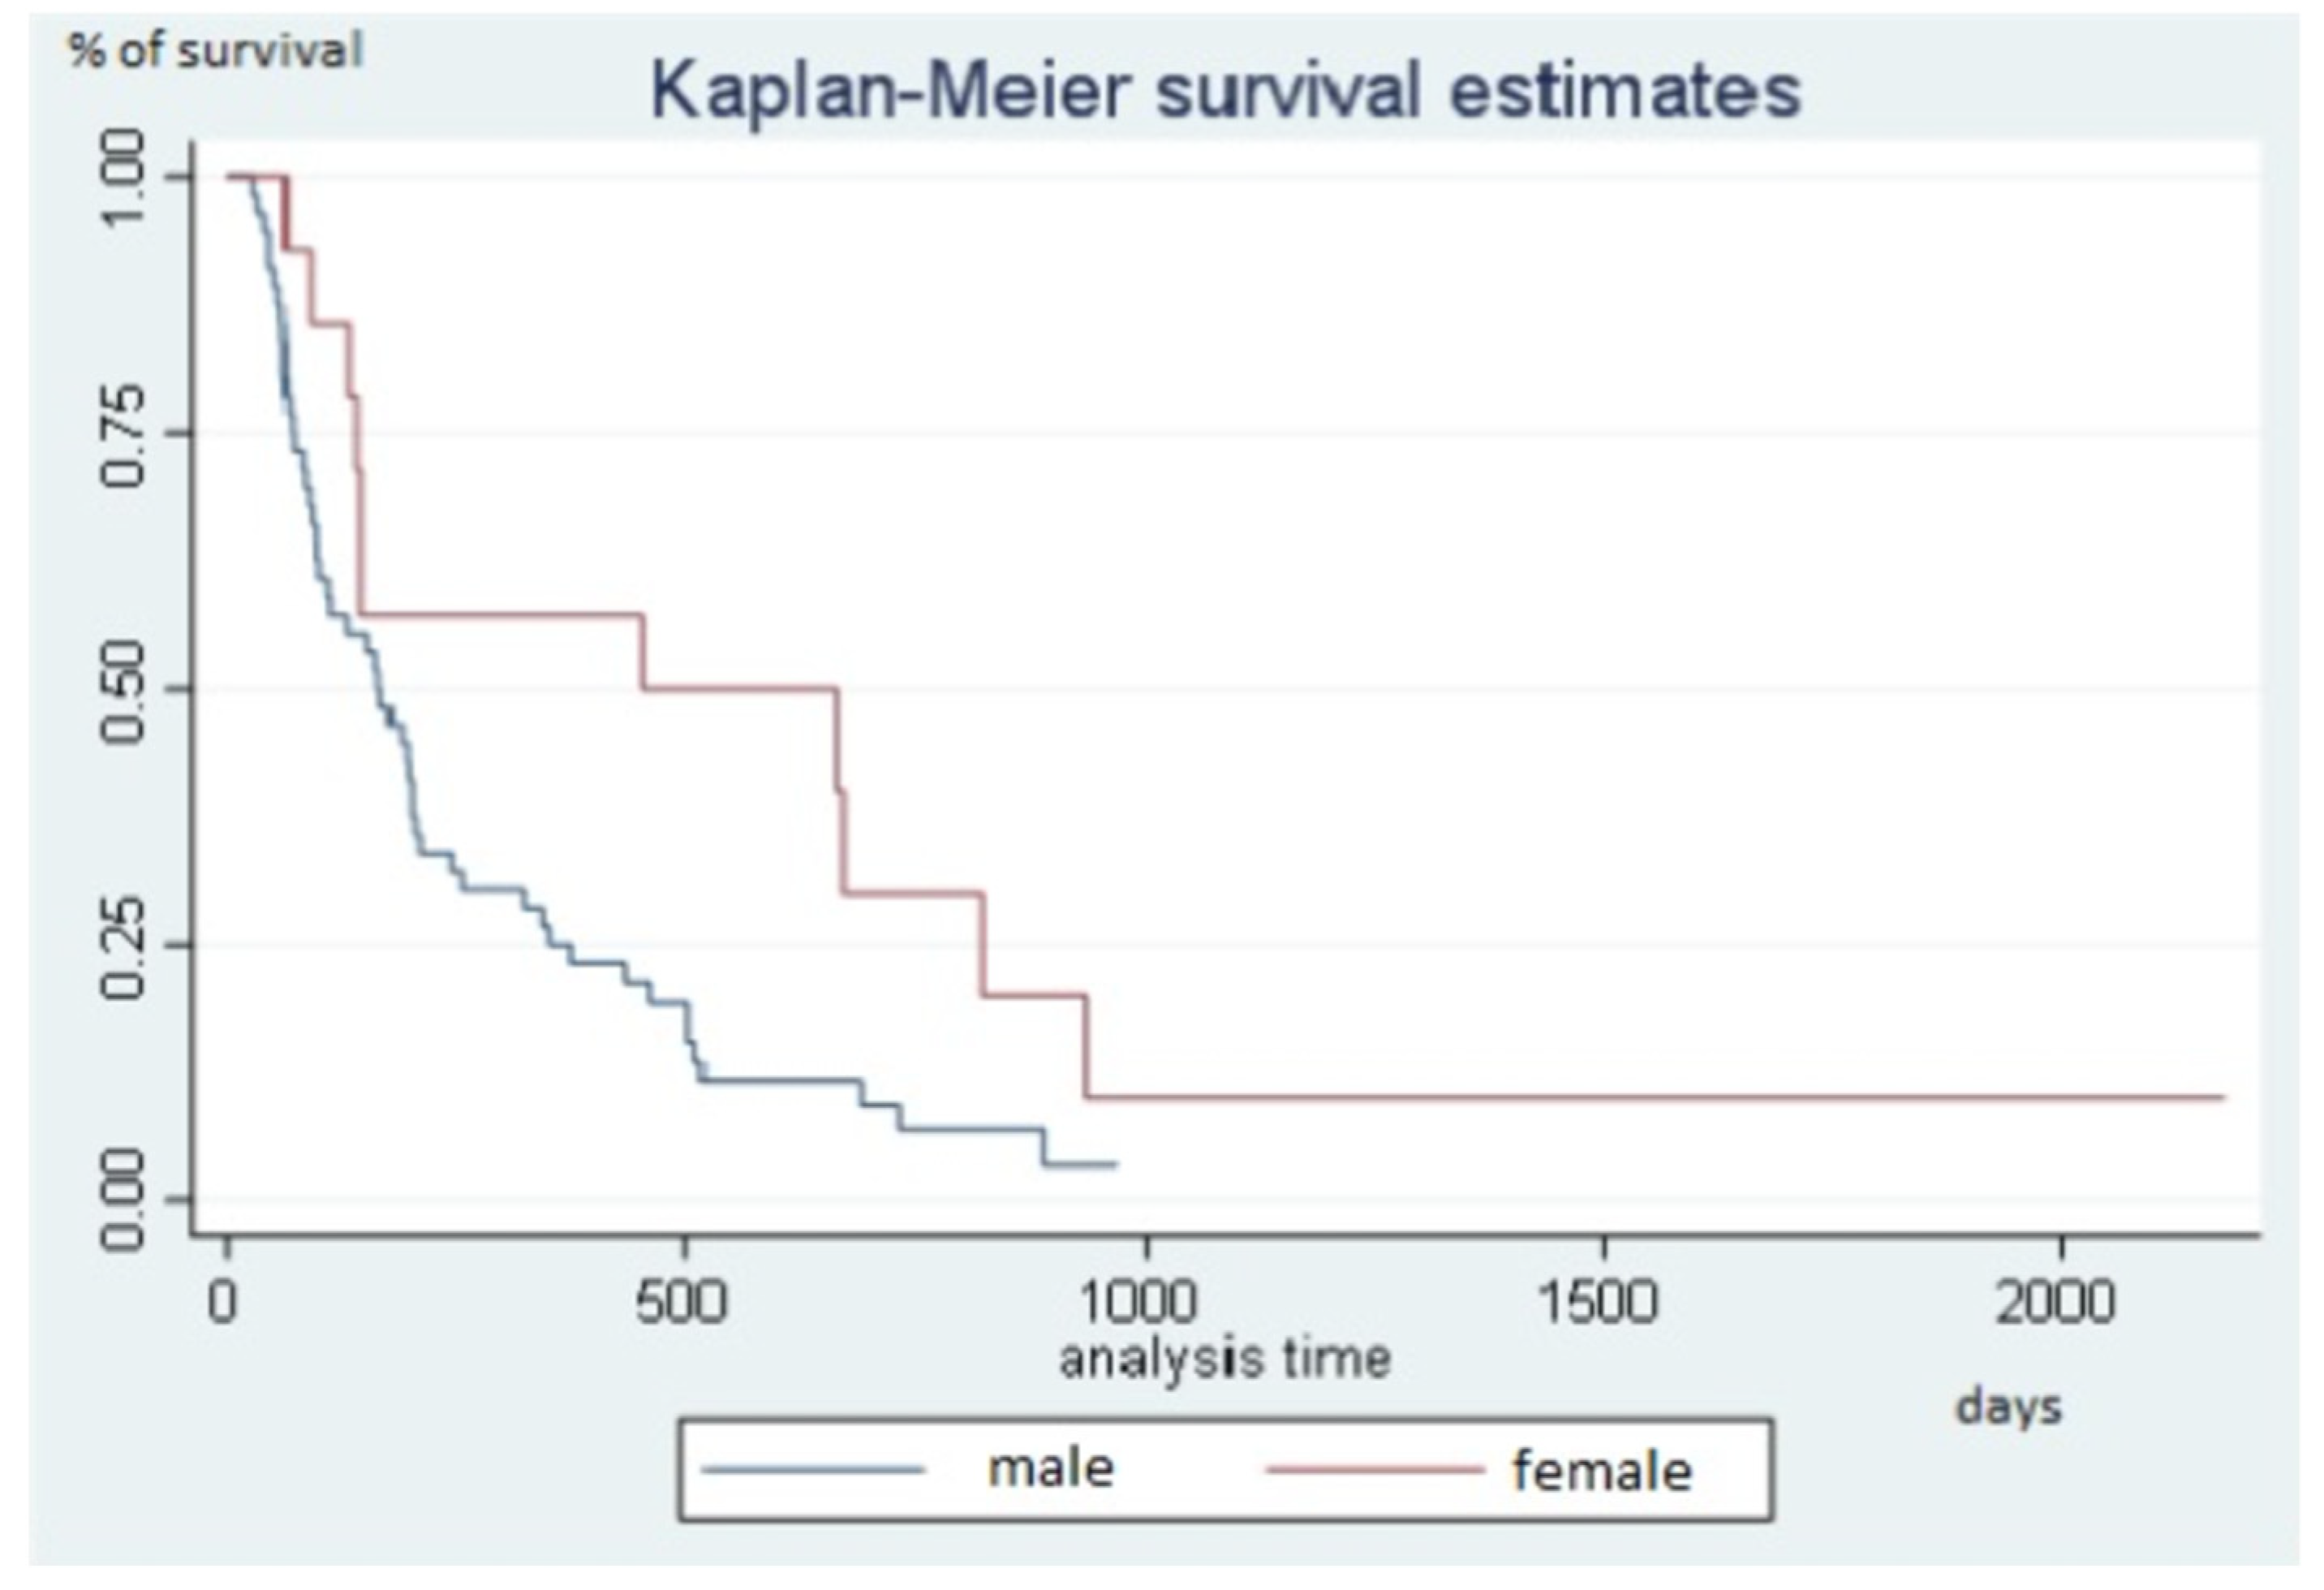
Task: Select the 0.00 y-axis tick label
Action: click(x=124, y=1200)
